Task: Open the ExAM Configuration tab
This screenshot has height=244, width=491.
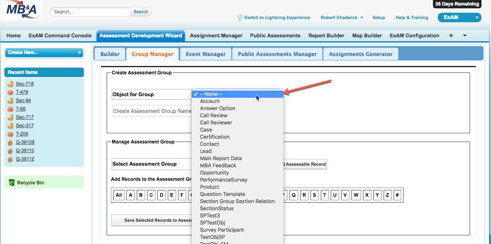Action: tap(414, 35)
